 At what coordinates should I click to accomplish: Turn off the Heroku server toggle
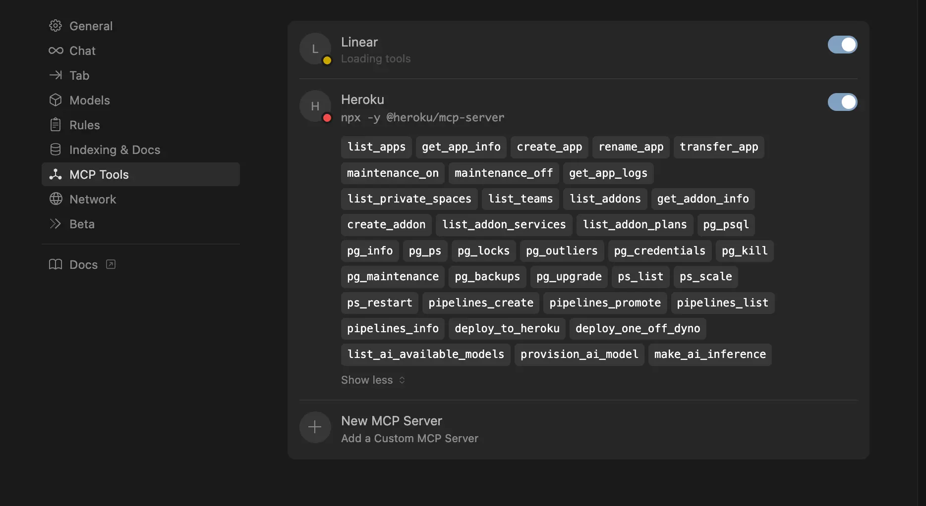click(x=842, y=102)
